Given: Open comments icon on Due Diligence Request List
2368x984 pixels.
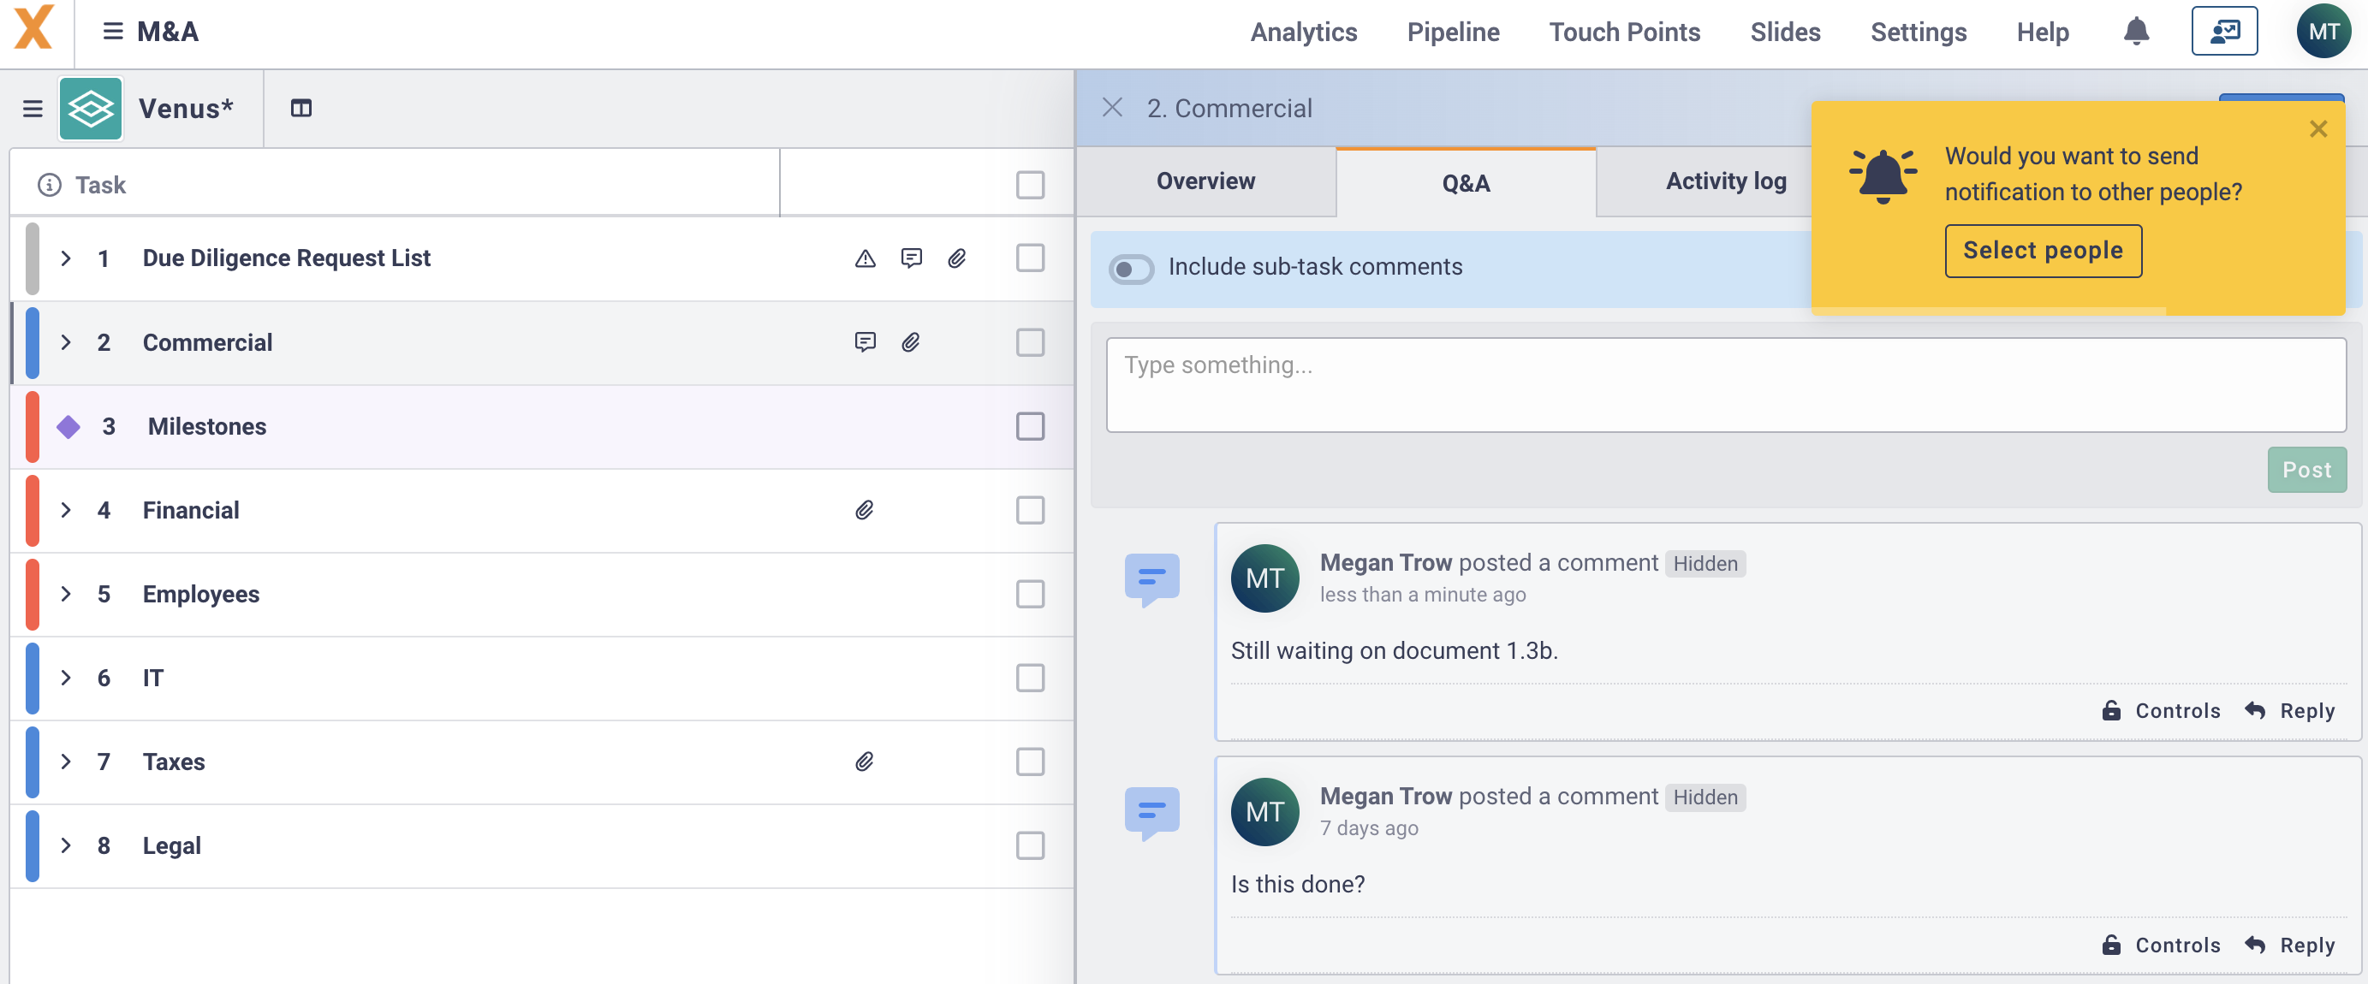Looking at the screenshot, I should (911, 259).
